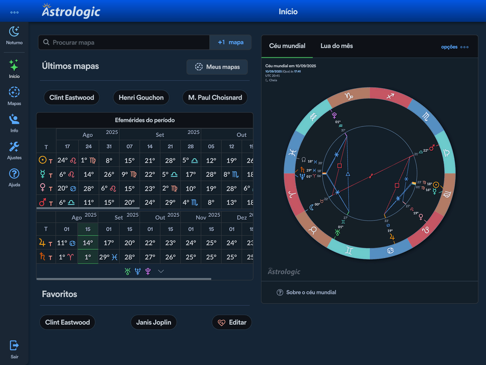
Task: Click the Sun glyph in the chart
Action: [x=436, y=185]
